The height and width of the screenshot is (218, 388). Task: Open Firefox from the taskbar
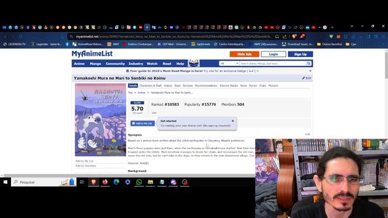[x=105, y=182]
